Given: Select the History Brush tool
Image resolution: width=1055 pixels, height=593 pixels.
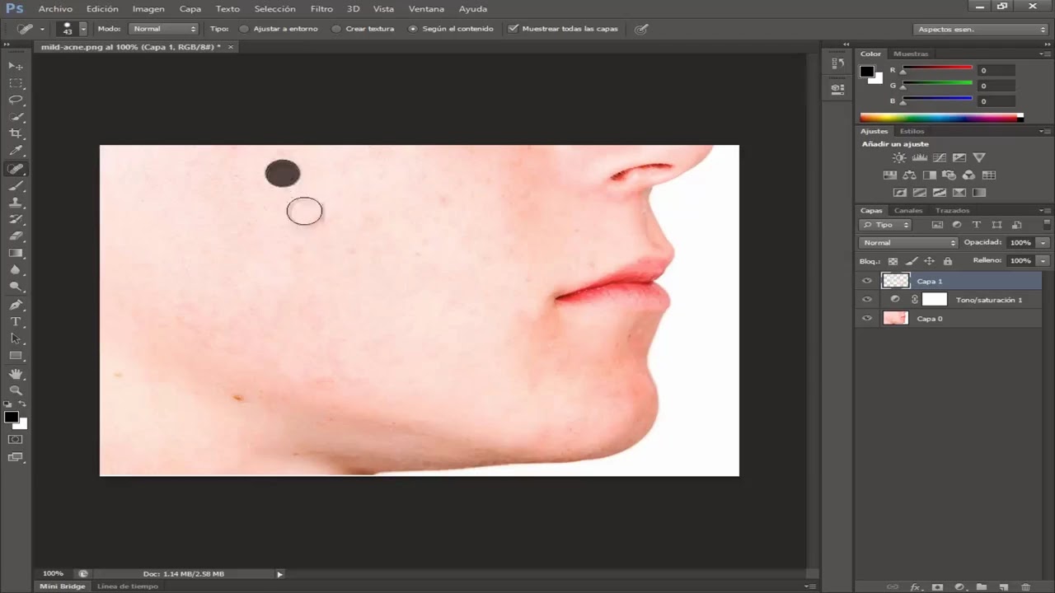Looking at the screenshot, I should [16, 219].
